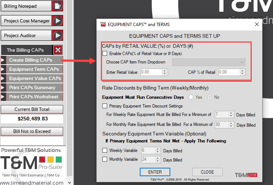Collapse The Billing CAPs red X icon
The image size is (273, 185).
(58, 50)
